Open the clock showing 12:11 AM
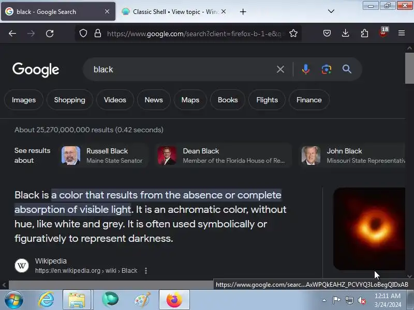This screenshot has width=414, height=310. coord(388,300)
